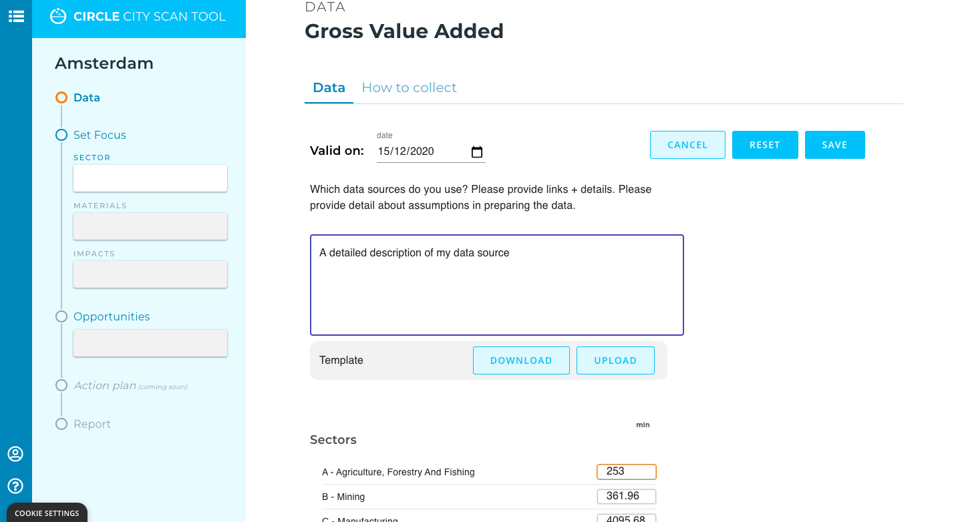Open the user account profile icon

[x=15, y=454]
